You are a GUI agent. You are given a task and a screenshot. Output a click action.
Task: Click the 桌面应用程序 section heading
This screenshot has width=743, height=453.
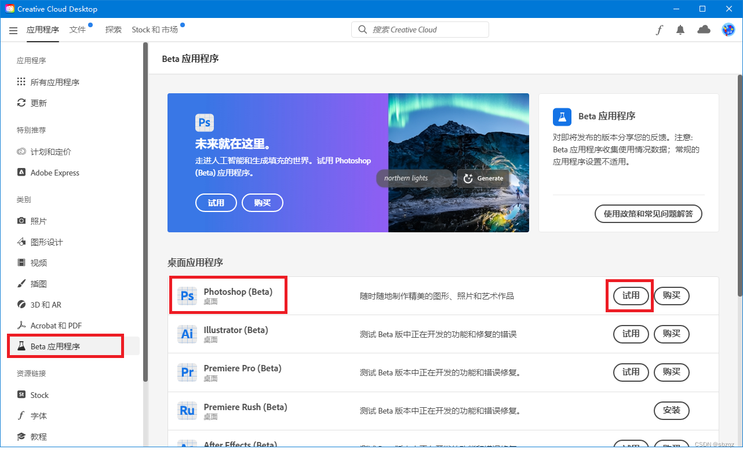tap(195, 262)
